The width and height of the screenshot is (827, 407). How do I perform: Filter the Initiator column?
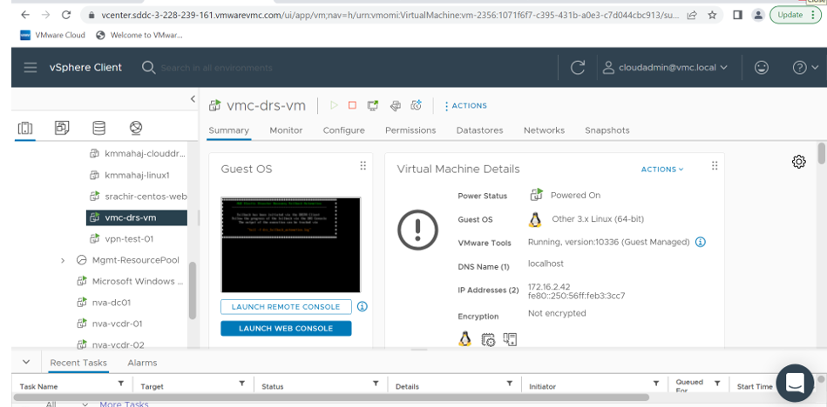[x=656, y=384]
